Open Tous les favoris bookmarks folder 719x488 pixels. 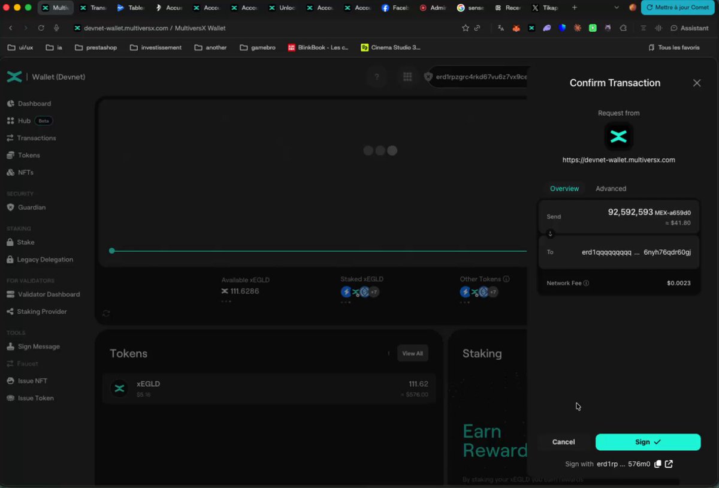tap(674, 47)
